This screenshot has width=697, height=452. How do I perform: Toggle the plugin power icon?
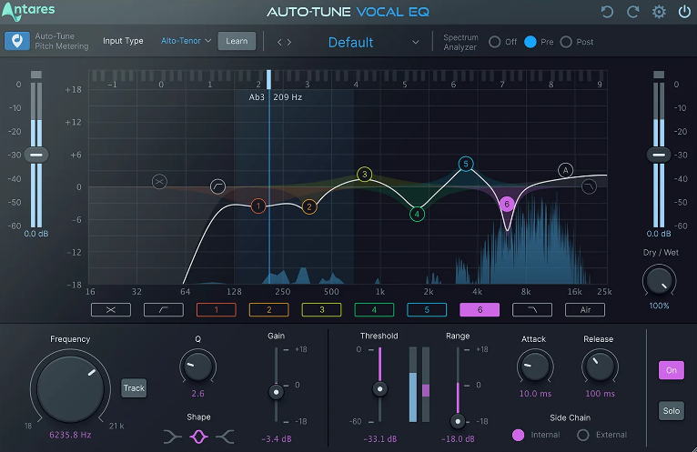pos(683,12)
